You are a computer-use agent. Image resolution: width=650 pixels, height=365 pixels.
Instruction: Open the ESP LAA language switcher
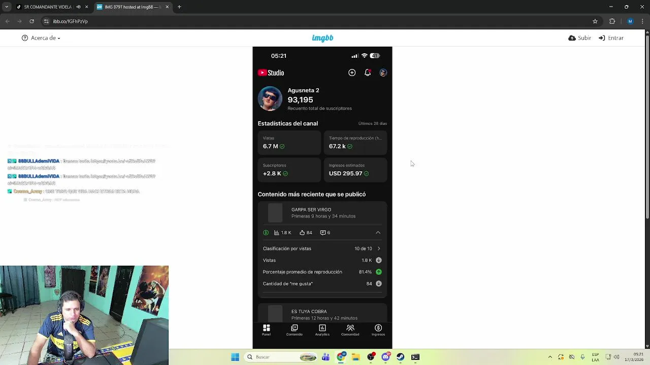click(595, 357)
